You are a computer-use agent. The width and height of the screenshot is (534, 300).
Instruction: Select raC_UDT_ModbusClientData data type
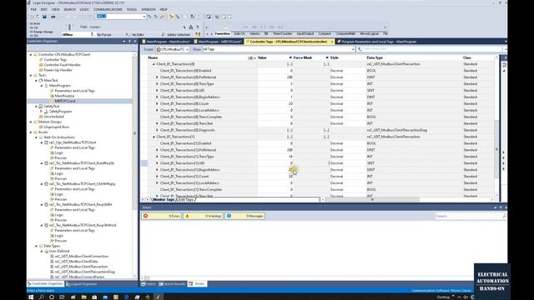pyautogui.click(x=76, y=262)
